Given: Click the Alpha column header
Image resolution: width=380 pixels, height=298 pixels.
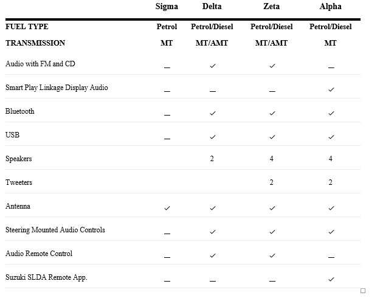Looking at the screenshot, I should coord(330,7).
